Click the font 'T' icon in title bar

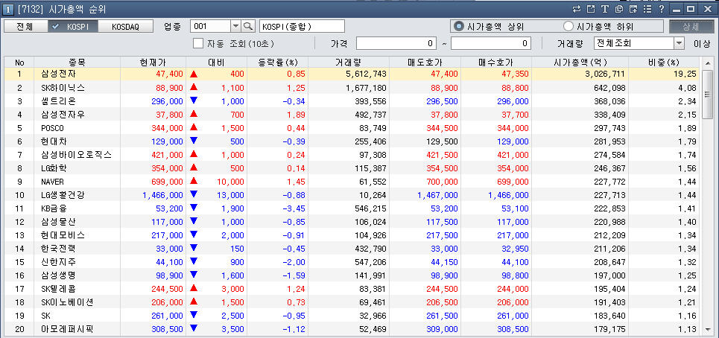[x=605, y=8]
